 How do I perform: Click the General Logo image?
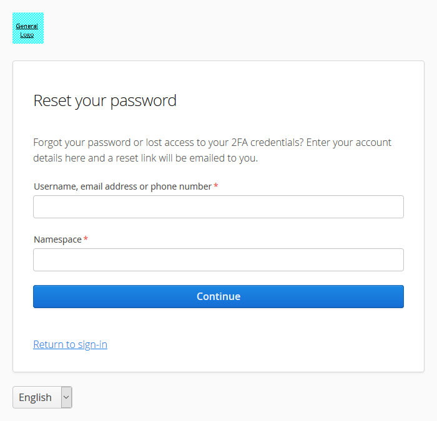[28, 28]
